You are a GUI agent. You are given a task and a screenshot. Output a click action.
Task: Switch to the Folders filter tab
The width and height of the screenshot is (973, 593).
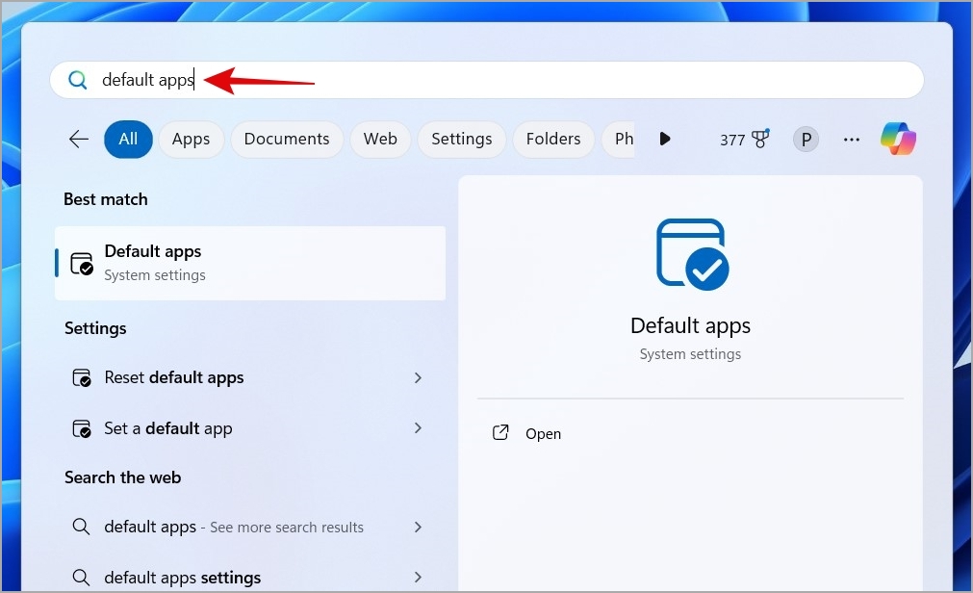click(x=553, y=139)
